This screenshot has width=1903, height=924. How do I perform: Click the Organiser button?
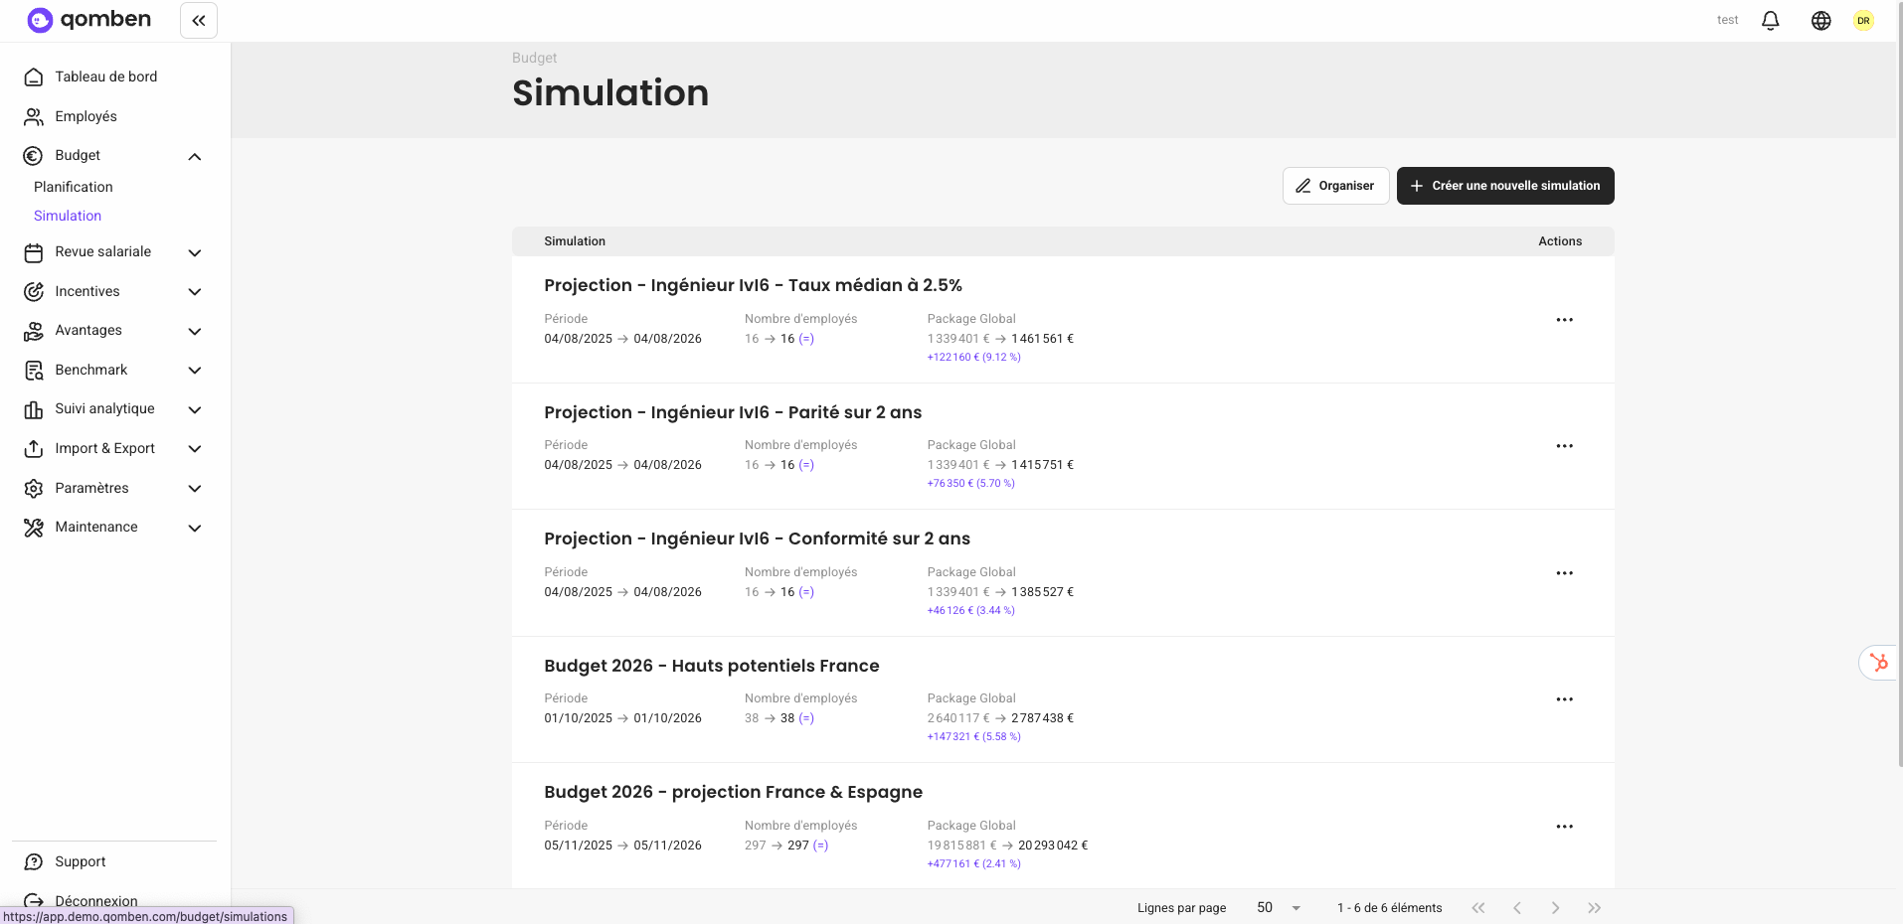click(1335, 186)
